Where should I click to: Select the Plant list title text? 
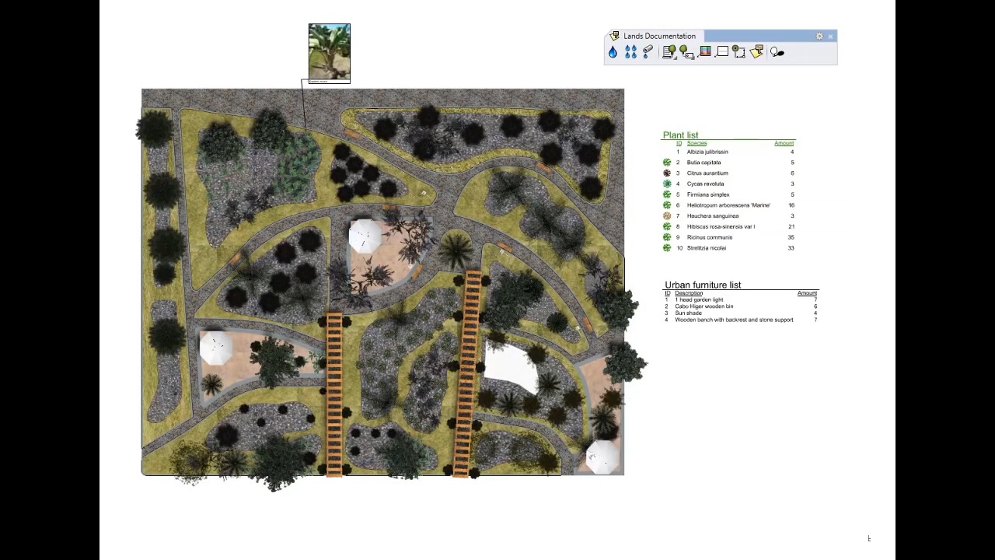pos(680,135)
